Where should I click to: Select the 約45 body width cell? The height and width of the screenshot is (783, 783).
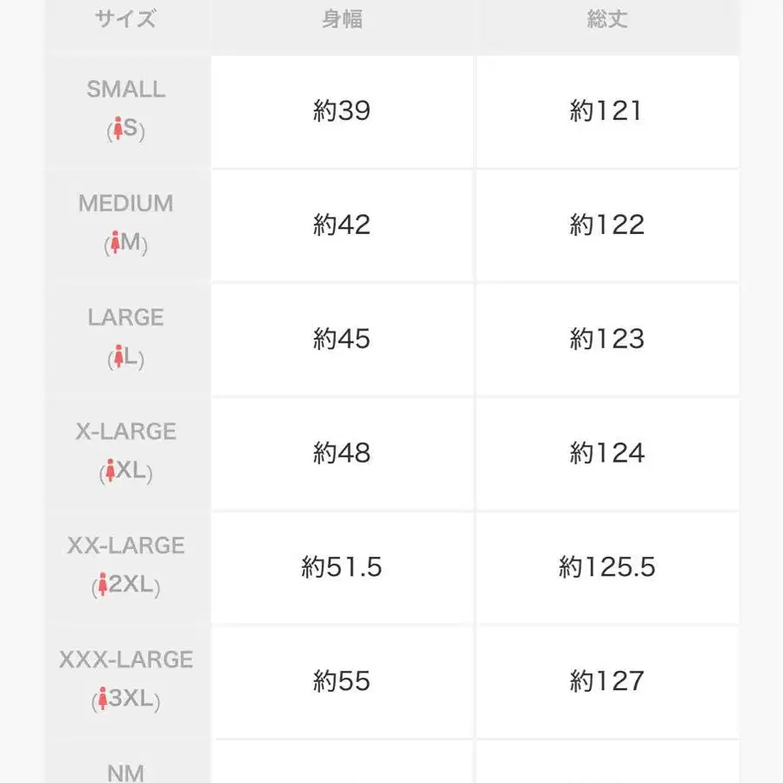[343, 339]
